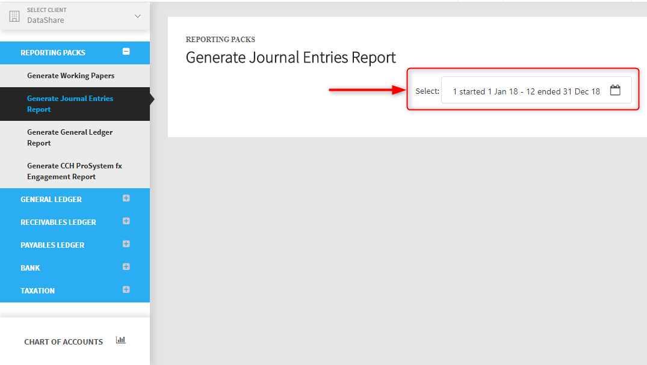
Task: Open the Select Client dropdown chevron
Action: [x=138, y=16]
